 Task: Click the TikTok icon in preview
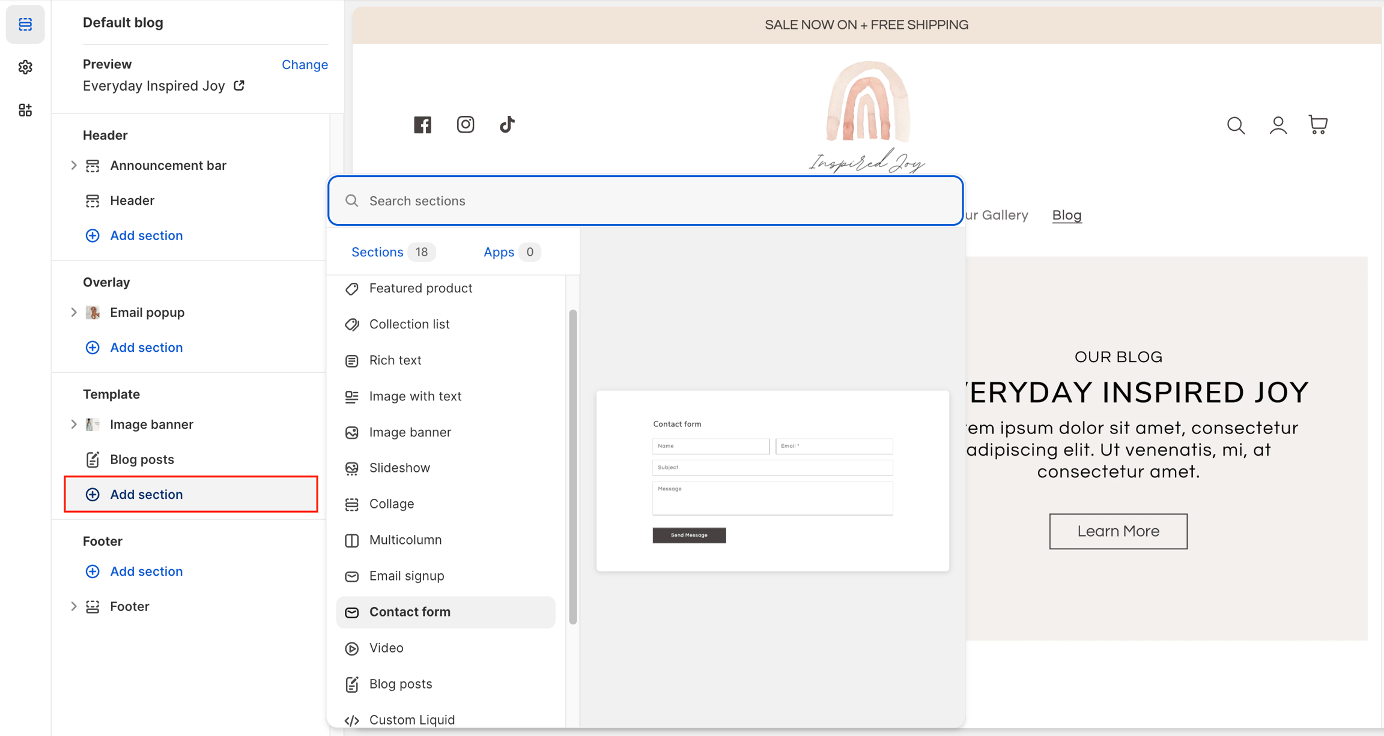(x=507, y=124)
